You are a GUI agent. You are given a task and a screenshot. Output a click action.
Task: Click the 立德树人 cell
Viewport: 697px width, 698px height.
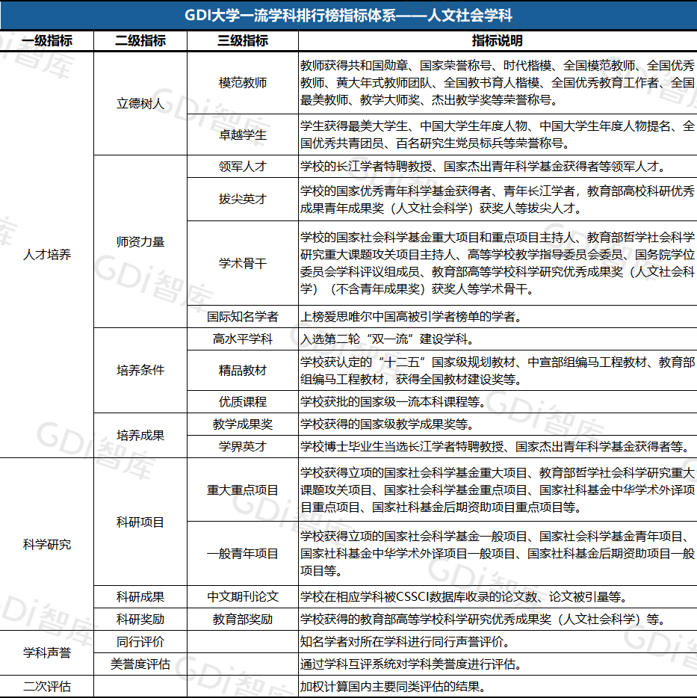click(x=140, y=104)
